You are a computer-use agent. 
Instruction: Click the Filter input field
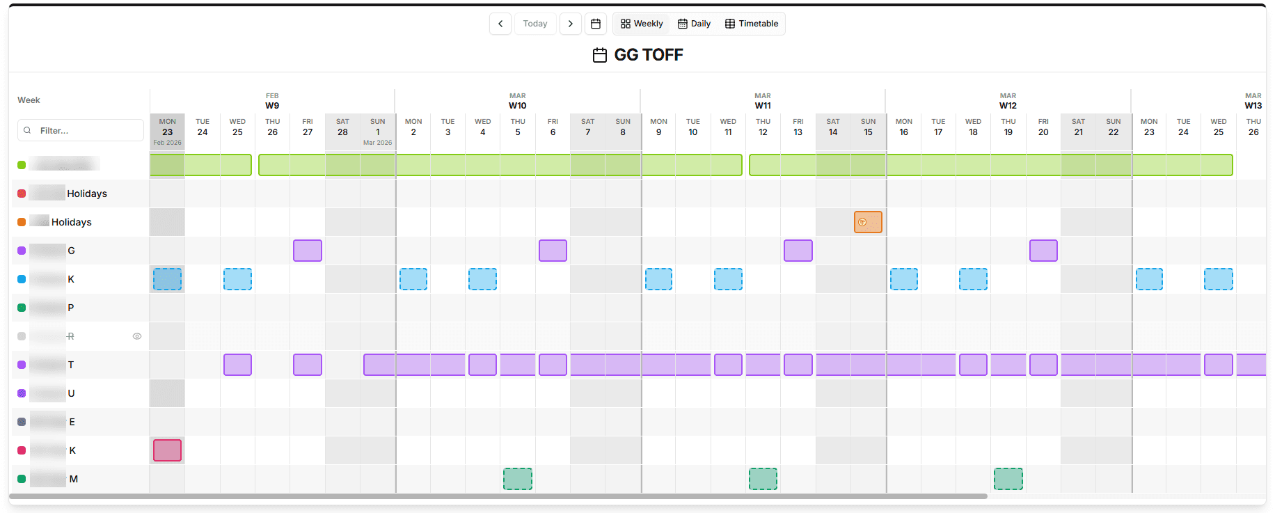pos(81,130)
